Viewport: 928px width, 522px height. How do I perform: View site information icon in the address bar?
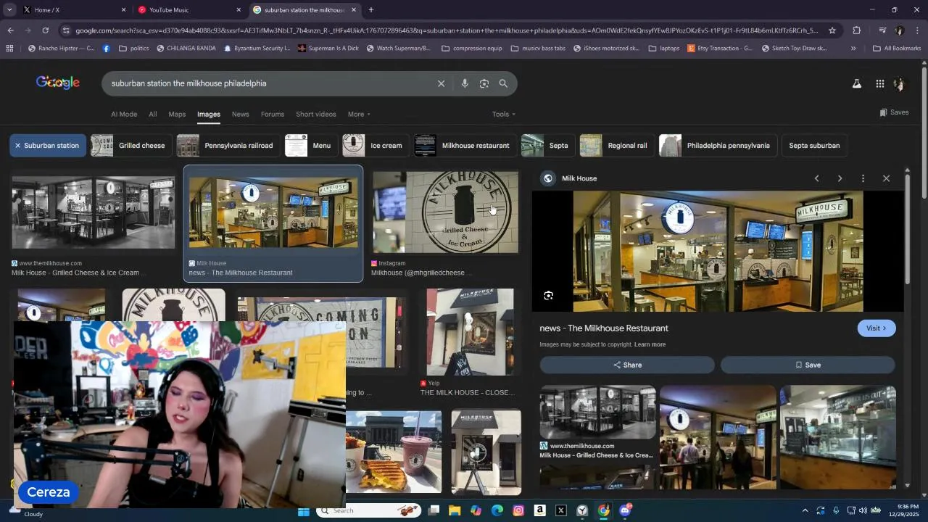click(x=66, y=30)
